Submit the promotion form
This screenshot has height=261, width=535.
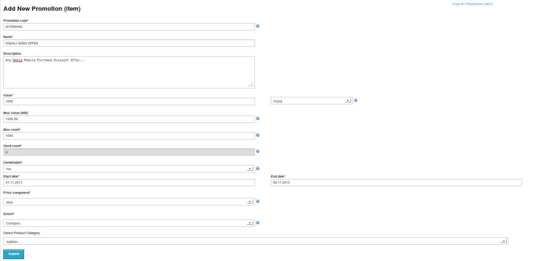point(13,254)
